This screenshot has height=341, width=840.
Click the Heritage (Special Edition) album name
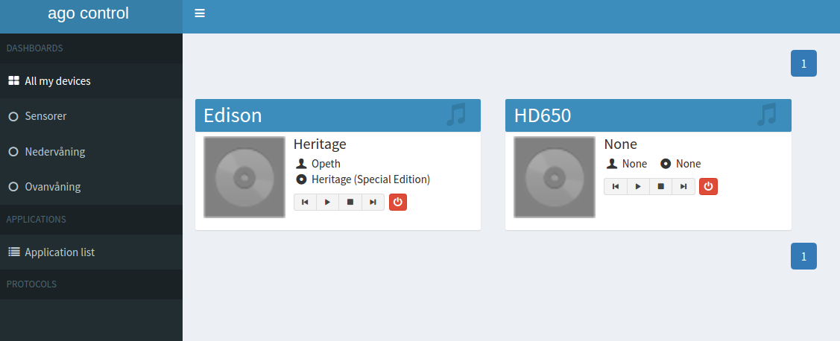(x=370, y=179)
